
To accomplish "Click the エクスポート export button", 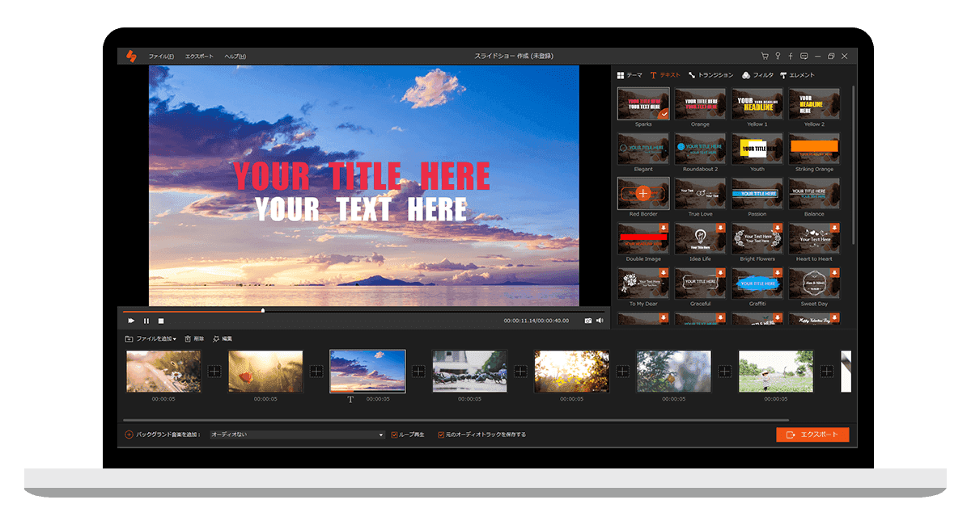I will pos(812,435).
